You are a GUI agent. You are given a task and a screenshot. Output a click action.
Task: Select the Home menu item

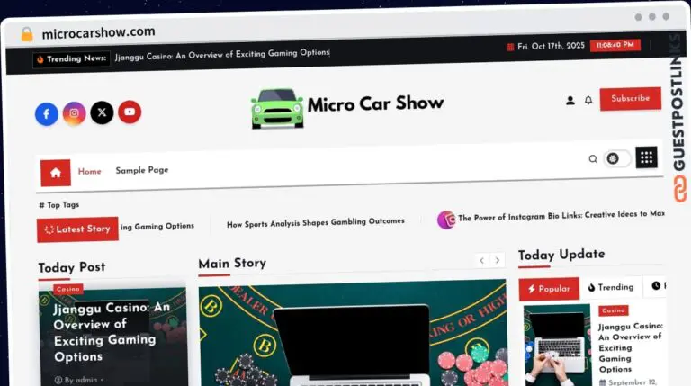pyautogui.click(x=90, y=171)
